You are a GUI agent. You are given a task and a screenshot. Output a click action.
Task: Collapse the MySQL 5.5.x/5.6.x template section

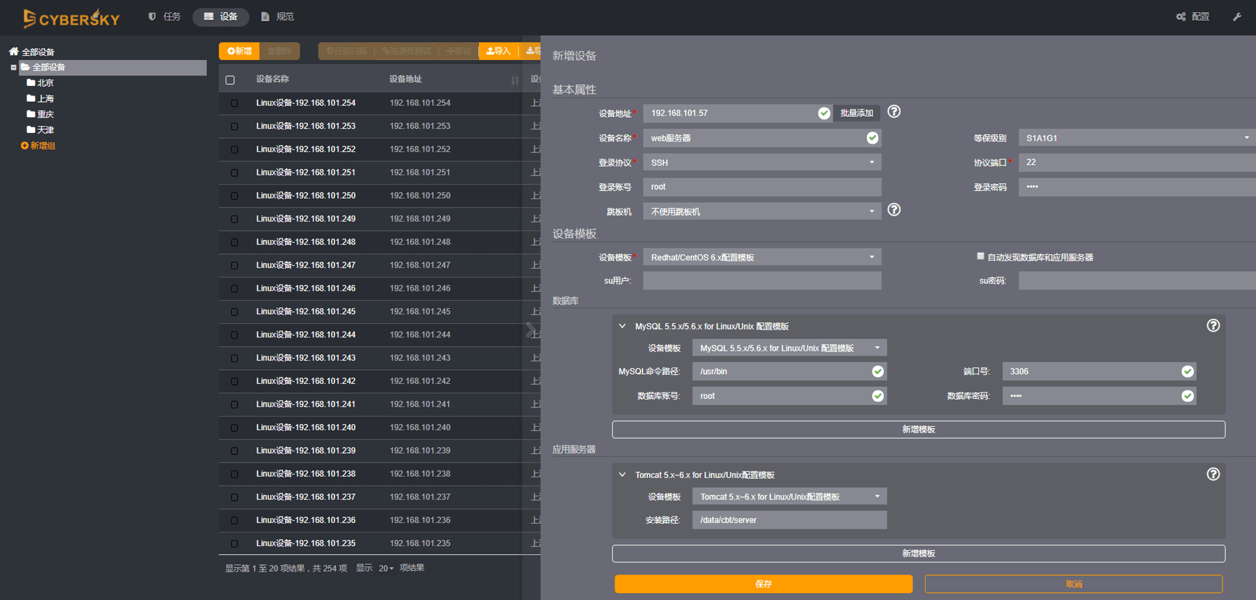point(622,326)
